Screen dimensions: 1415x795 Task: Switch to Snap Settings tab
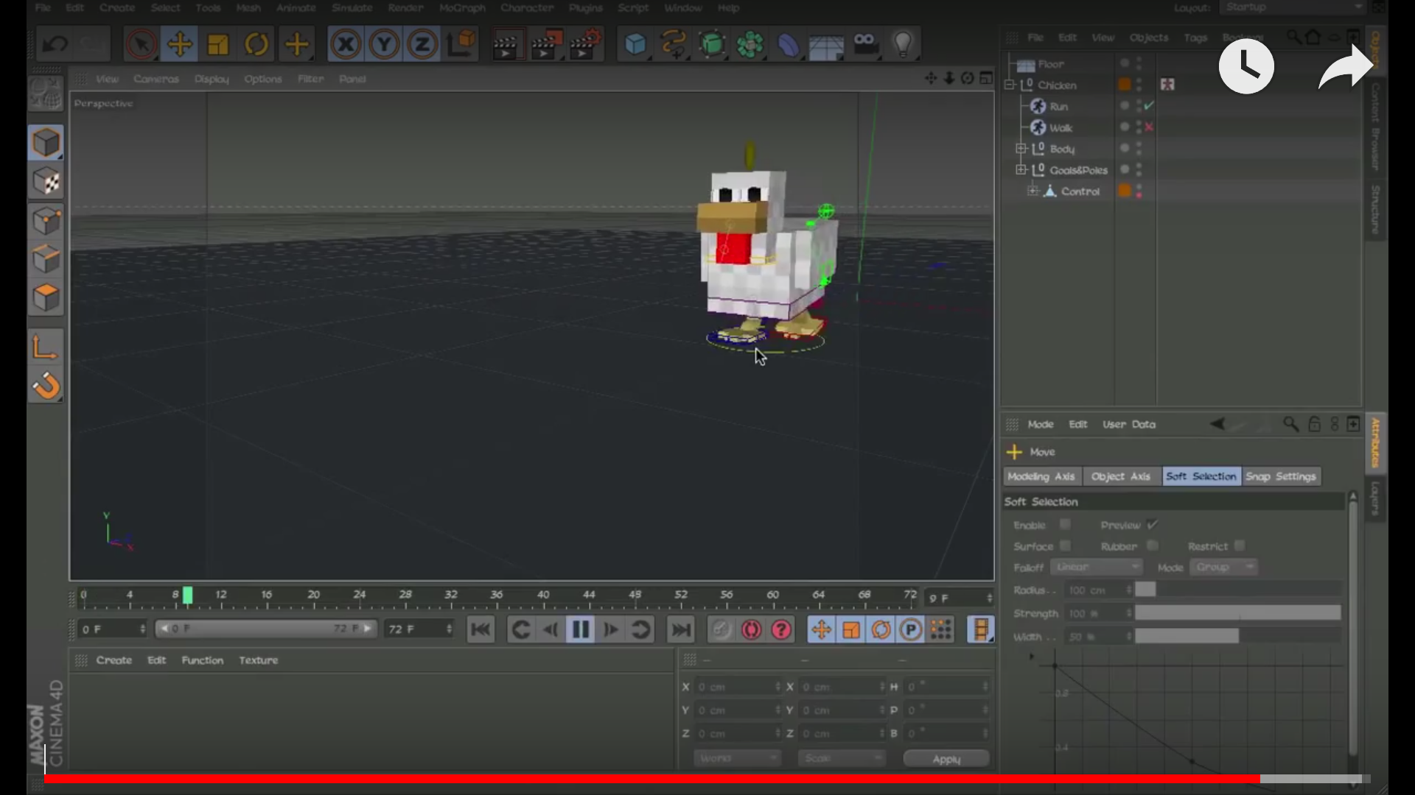click(x=1281, y=476)
